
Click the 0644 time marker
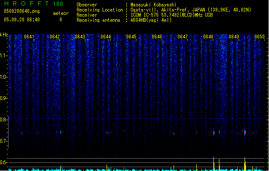106,37
